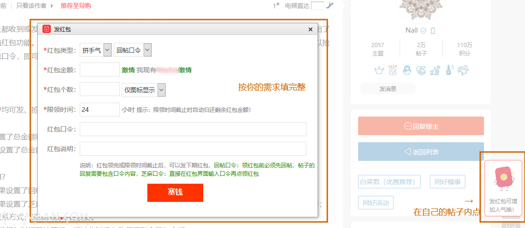
Task: Close the 发红包 dialog
Action: click(311, 29)
